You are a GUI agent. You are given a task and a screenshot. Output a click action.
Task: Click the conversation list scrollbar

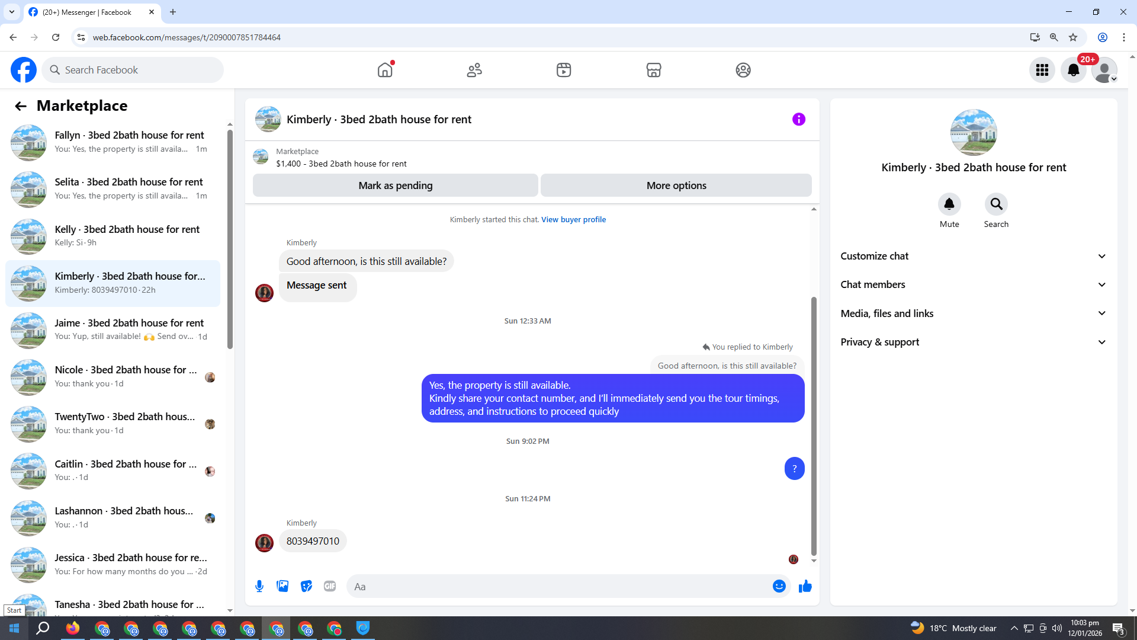coord(230,237)
